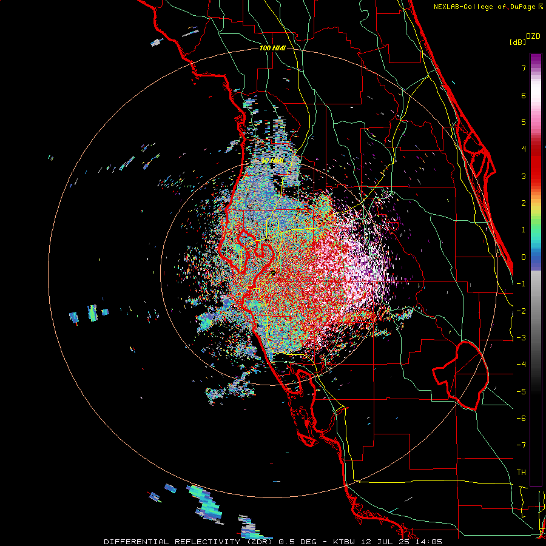Click the 0 value on the color scale
The image size is (546, 546).
click(x=524, y=257)
